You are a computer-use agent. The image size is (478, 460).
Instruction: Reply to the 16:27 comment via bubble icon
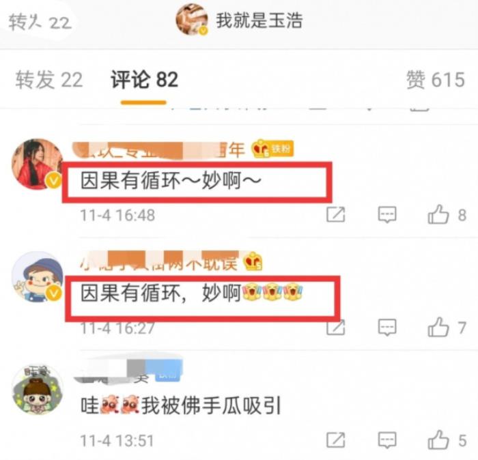click(387, 328)
